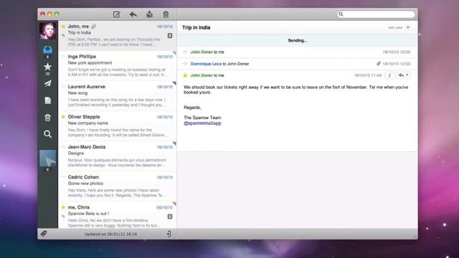Show message details with the info button
This screenshot has height=258, width=459.
pos(389,75)
